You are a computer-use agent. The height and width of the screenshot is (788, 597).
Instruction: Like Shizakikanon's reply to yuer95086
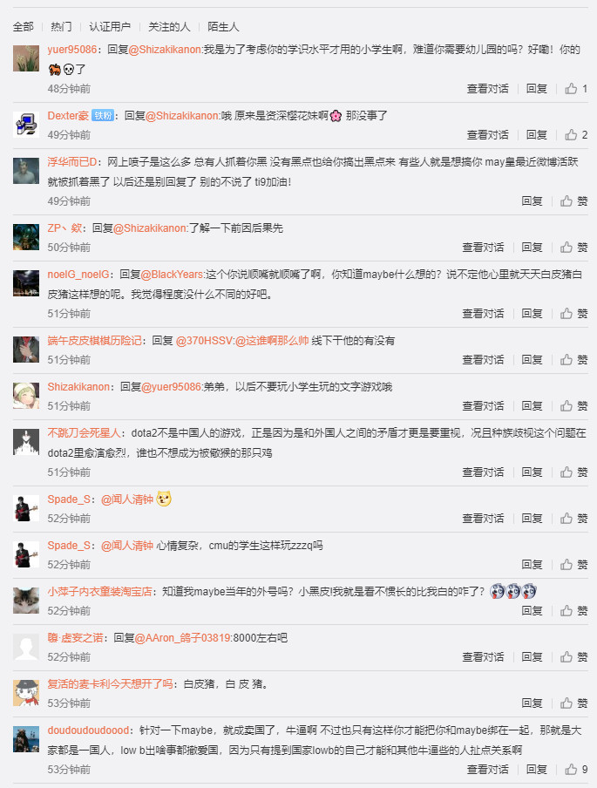pyautogui.click(x=566, y=406)
